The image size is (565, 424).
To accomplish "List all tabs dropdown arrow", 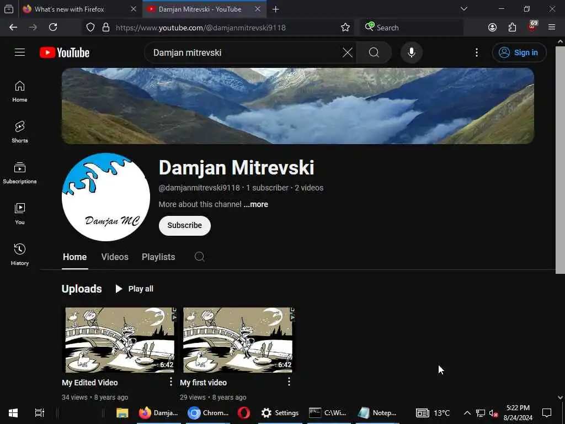I will pos(464,9).
